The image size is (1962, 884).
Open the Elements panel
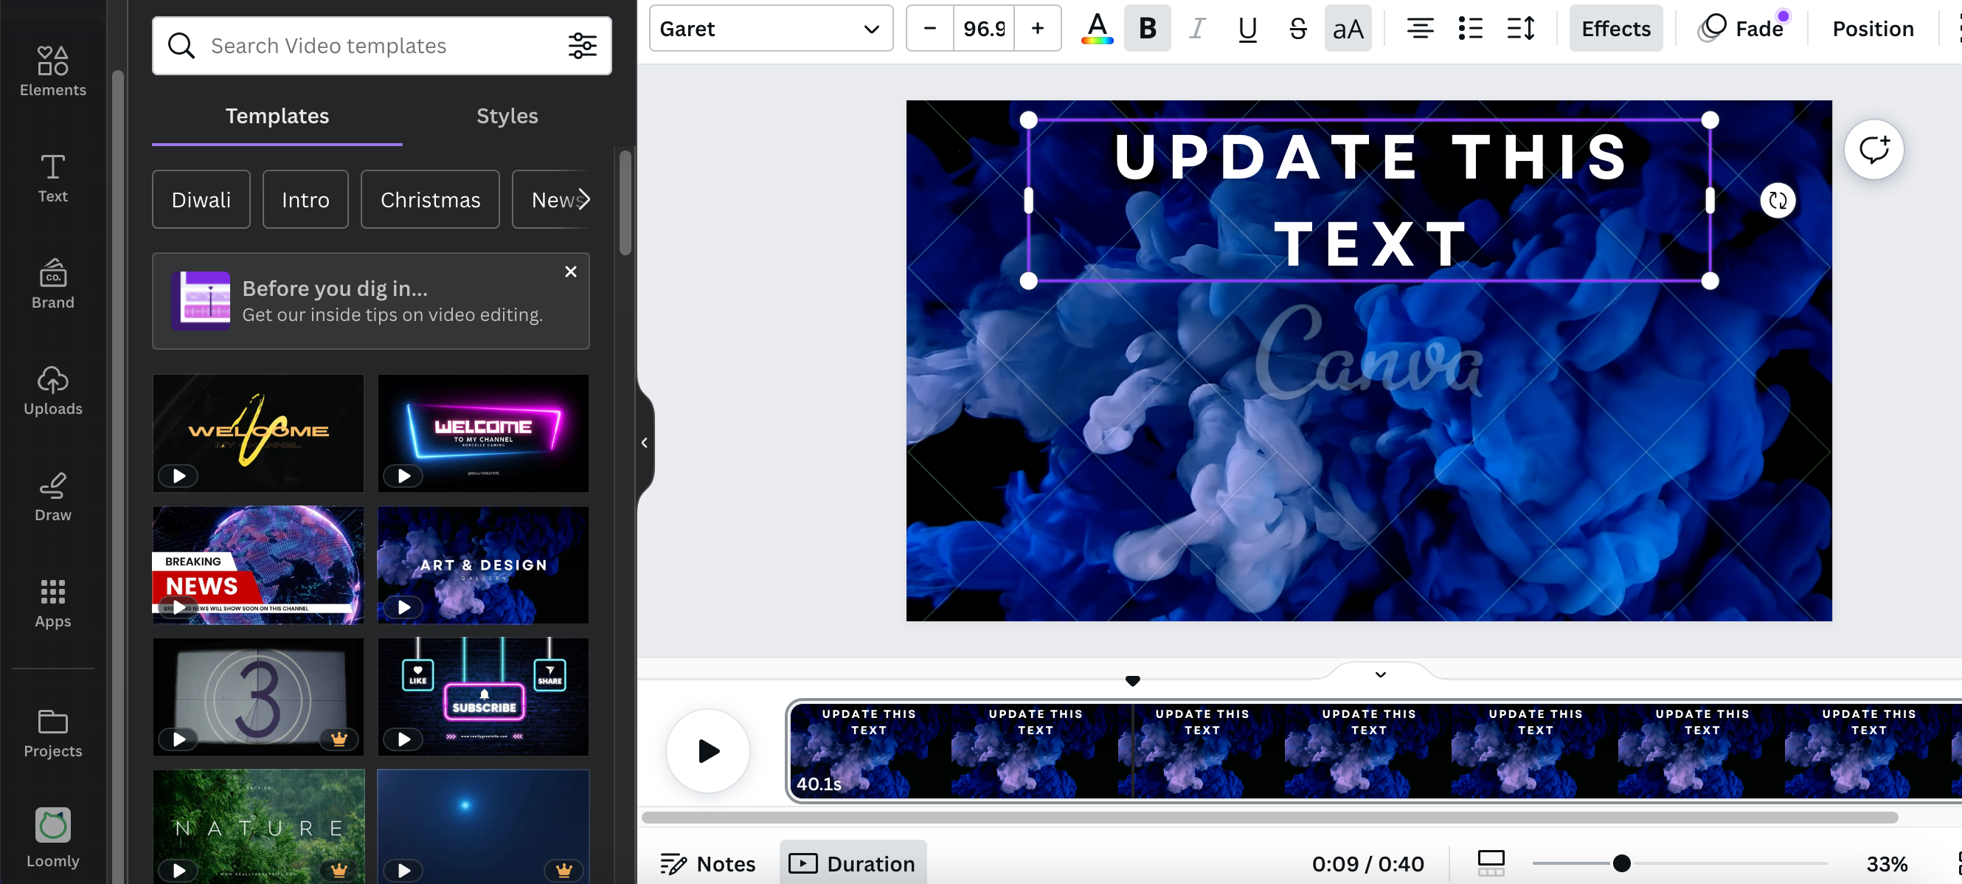tap(52, 72)
